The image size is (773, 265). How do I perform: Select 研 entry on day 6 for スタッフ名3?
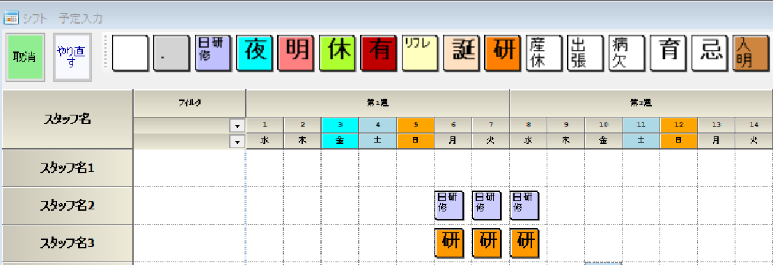(449, 243)
